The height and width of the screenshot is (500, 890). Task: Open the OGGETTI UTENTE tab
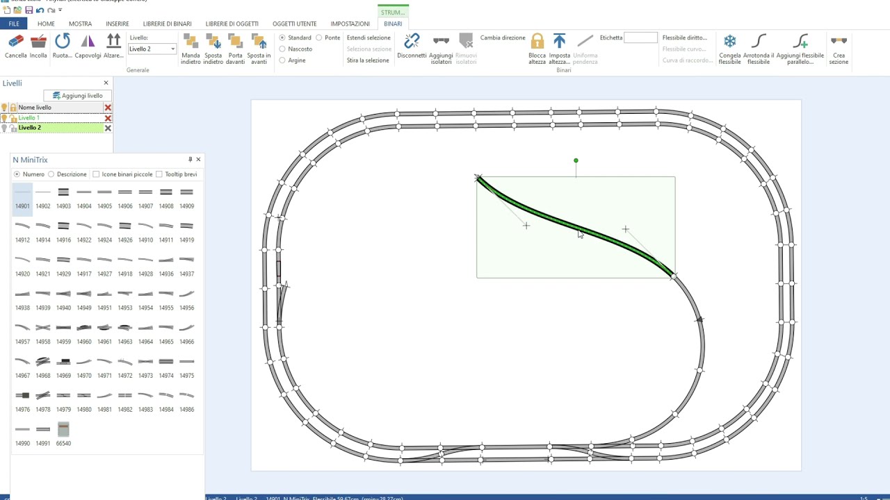click(x=295, y=24)
